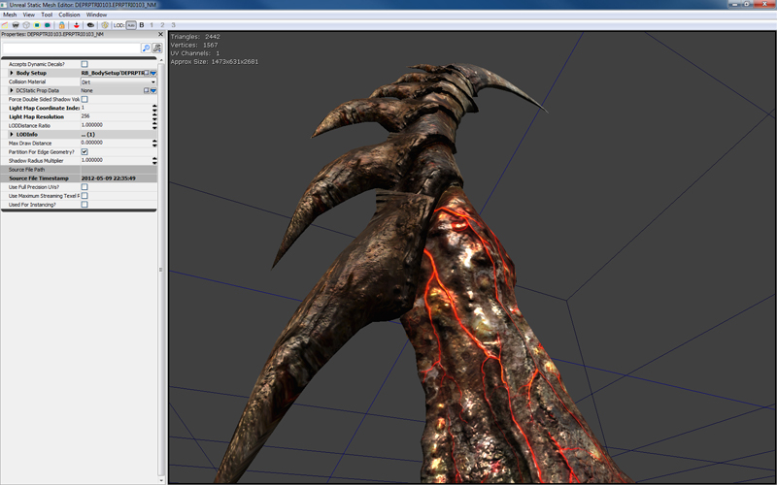The image size is (777, 485).
Task: Toggle the wireframe toolbar icon
Action: coord(16,25)
